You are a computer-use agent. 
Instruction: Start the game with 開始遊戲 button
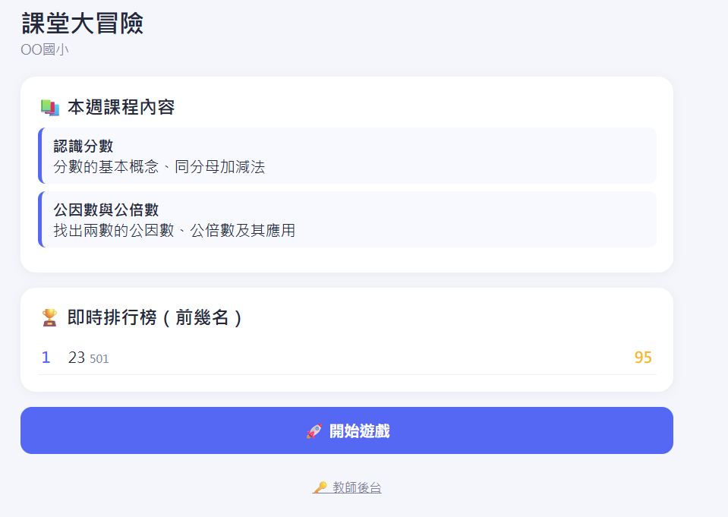pos(347,430)
